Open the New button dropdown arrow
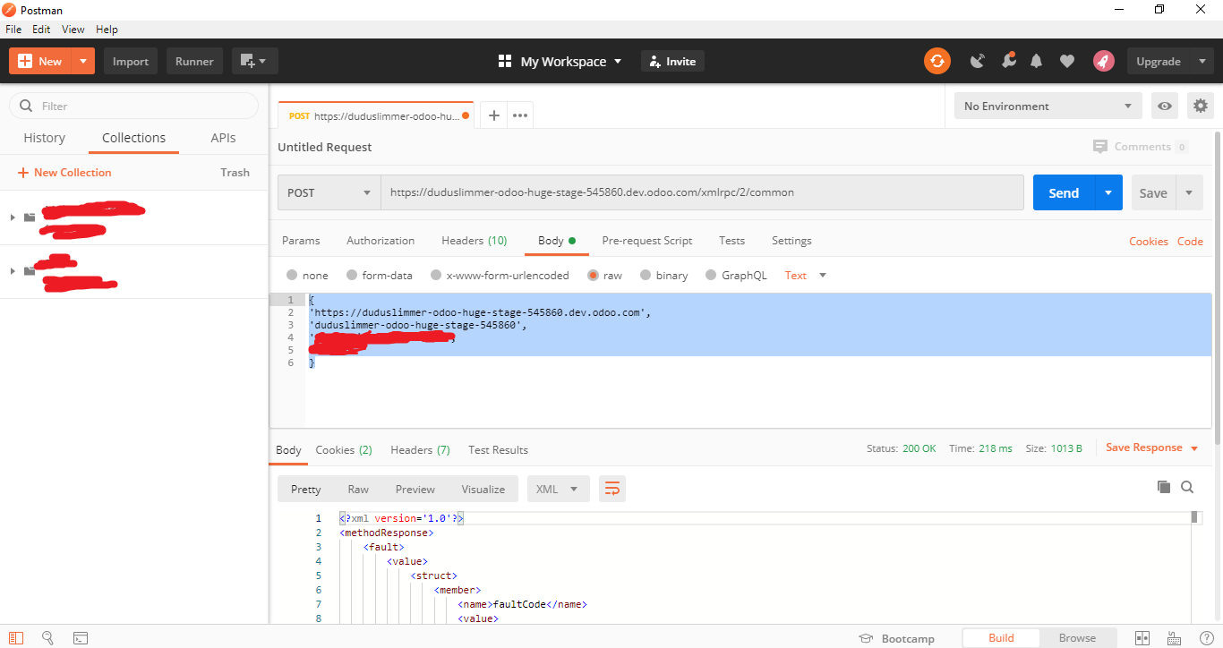 coord(83,61)
